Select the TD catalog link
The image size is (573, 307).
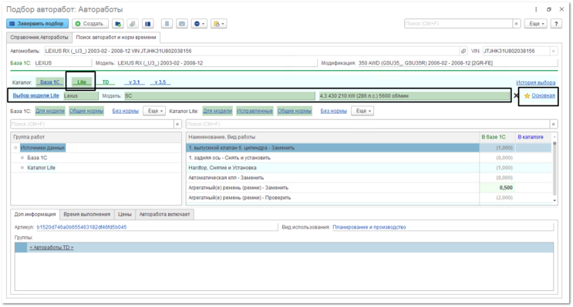(x=106, y=82)
